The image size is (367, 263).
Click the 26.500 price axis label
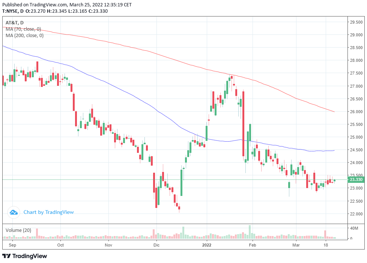click(356, 99)
